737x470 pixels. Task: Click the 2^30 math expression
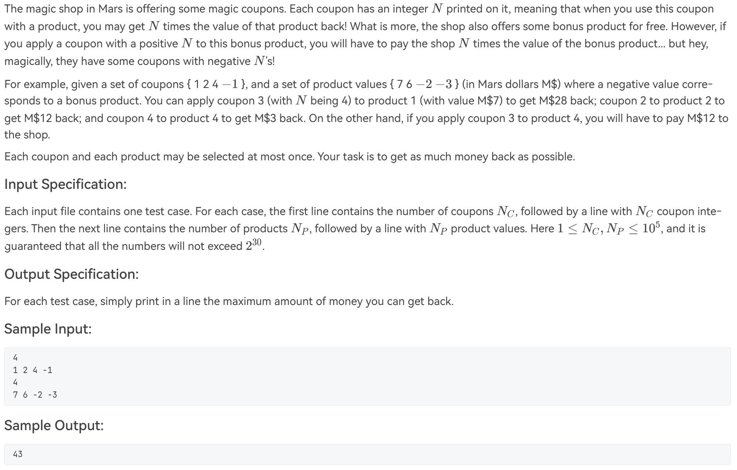coord(253,245)
